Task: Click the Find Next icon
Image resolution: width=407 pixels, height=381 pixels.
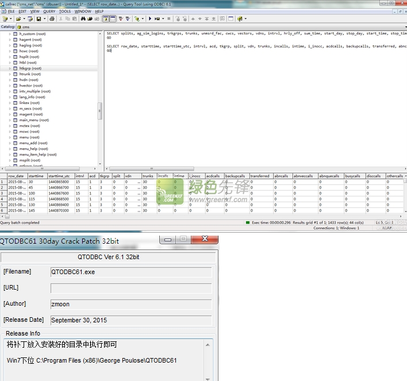Action: 90,19
